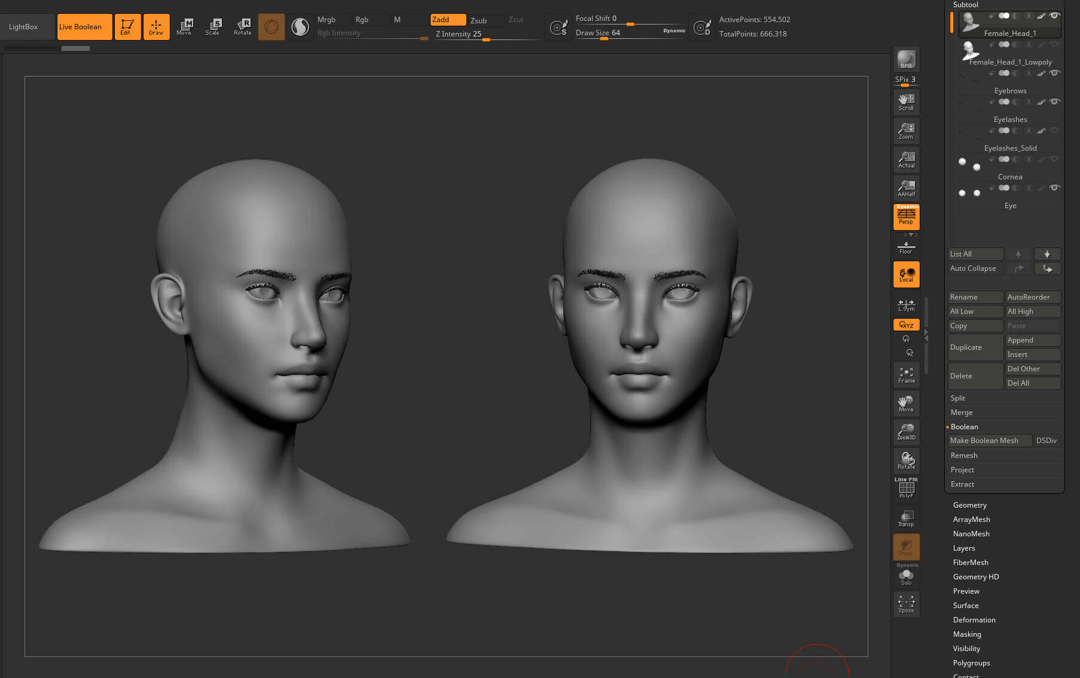This screenshot has height=678, width=1080.
Task: Toggle Dynamic Persp perspective view
Action: pyautogui.click(x=906, y=216)
